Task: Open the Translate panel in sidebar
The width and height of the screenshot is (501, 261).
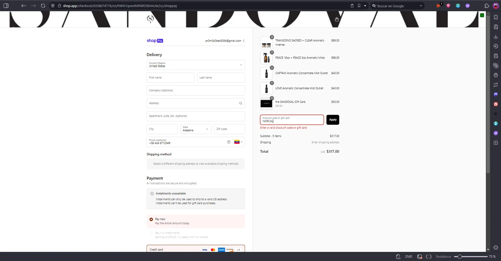Action: click(x=496, y=66)
